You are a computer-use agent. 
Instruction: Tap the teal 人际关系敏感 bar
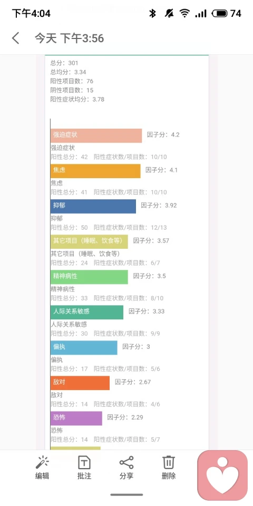pos(87,312)
